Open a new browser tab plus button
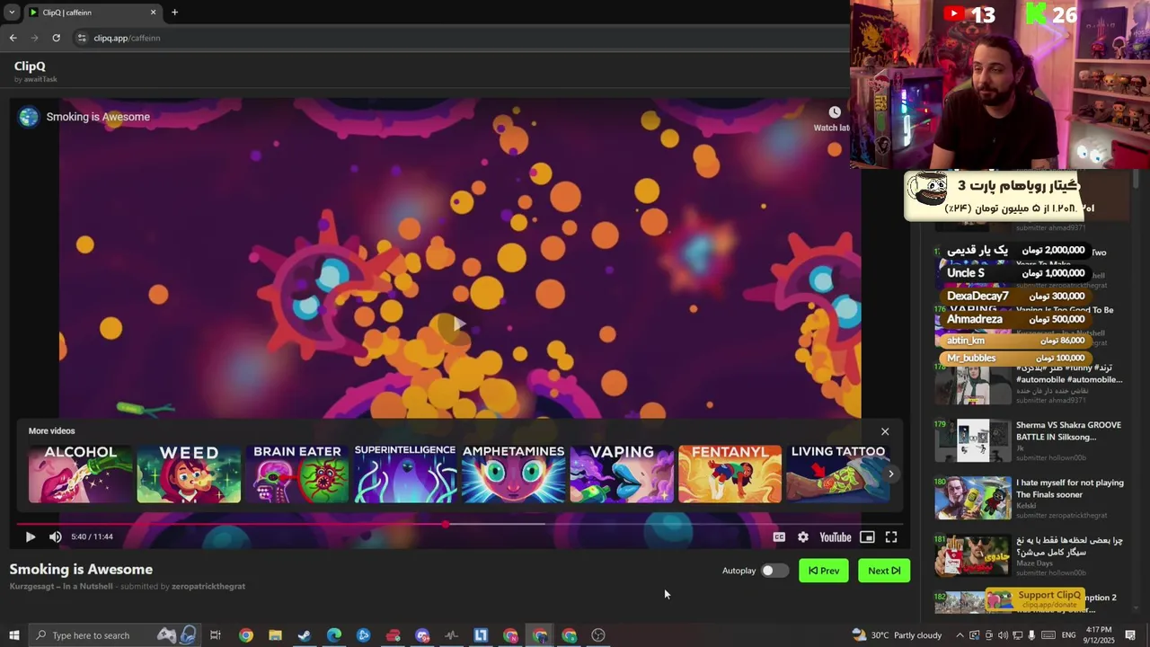Image resolution: width=1150 pixels, height=647 pixels. click(174, 13)
